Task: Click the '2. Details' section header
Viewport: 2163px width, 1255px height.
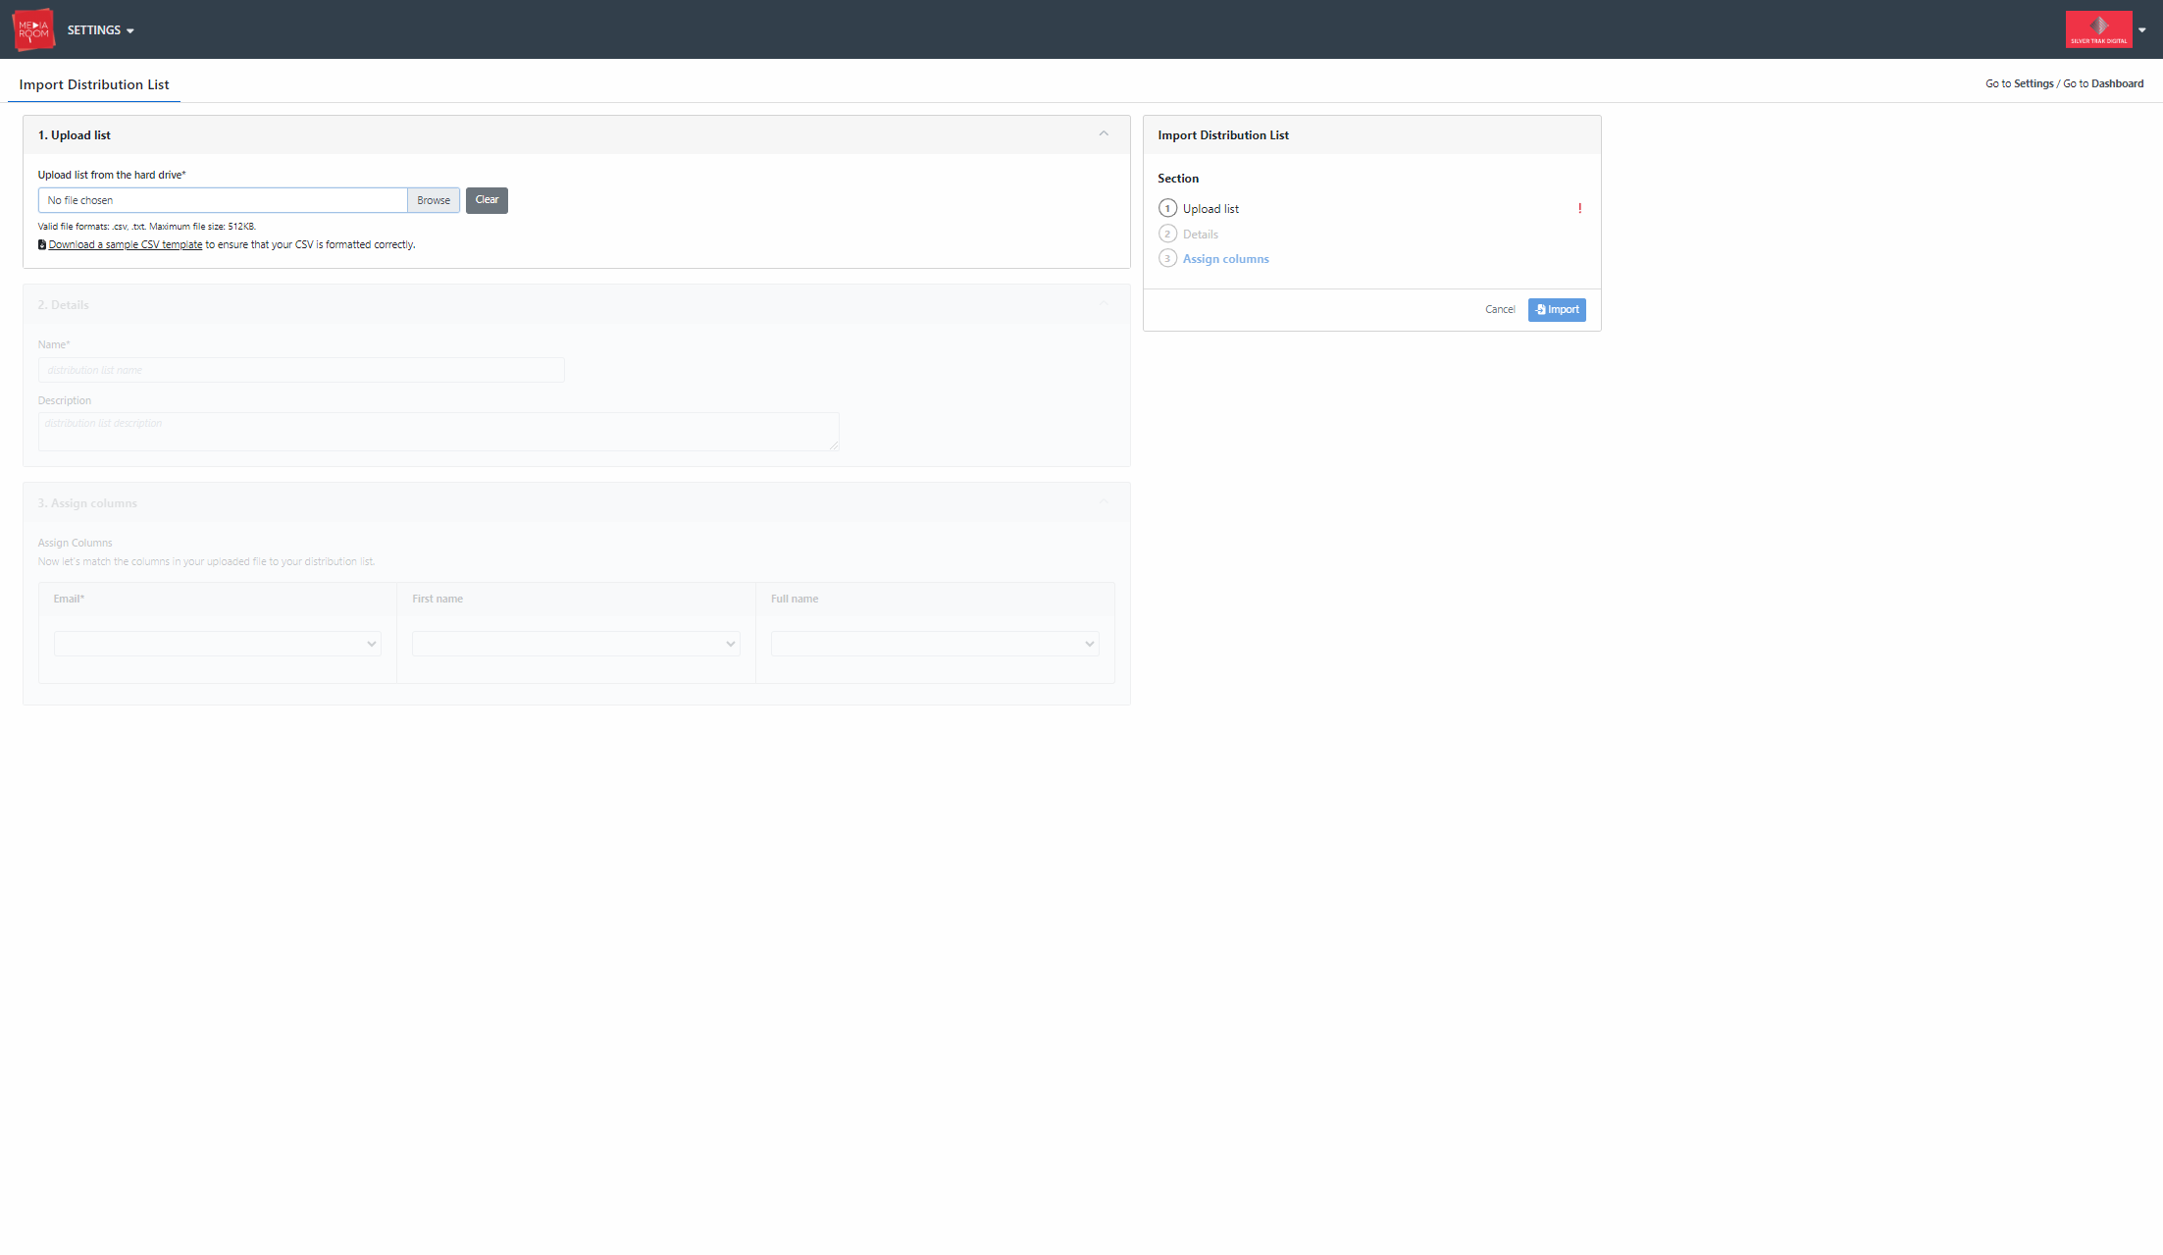Action: pos(577,304)
